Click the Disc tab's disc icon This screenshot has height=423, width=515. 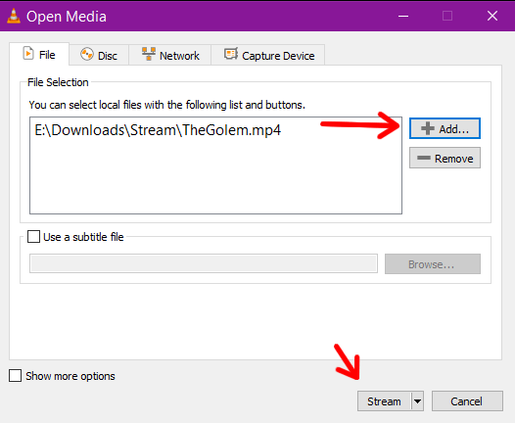[87, 54]
